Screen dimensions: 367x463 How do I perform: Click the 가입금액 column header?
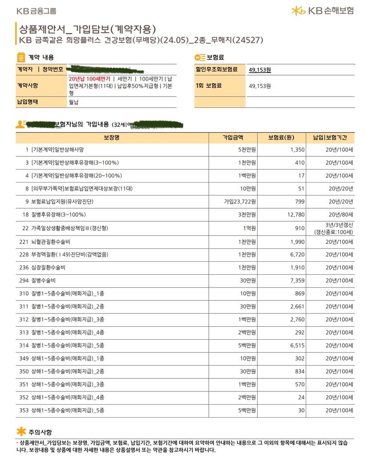click(x=233, y=138)
